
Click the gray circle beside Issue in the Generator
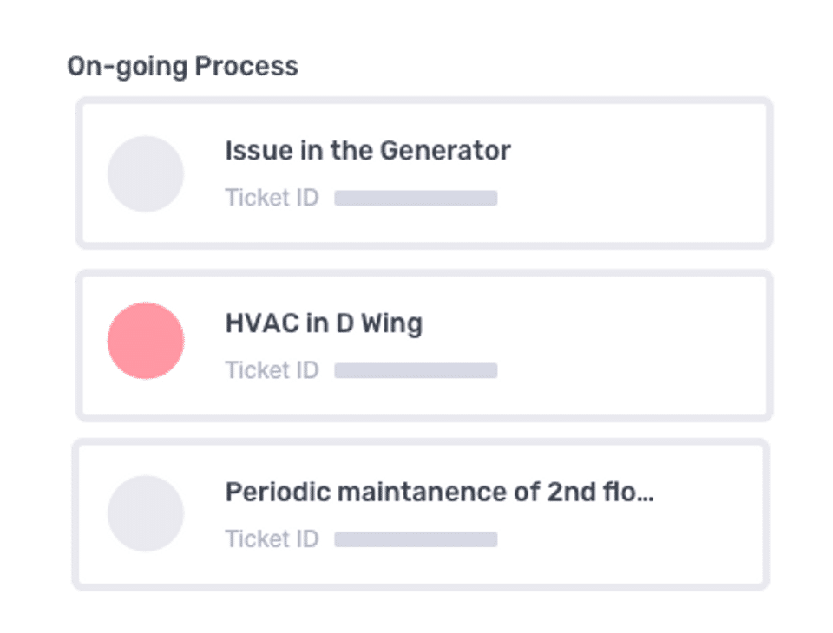click(146, 173)
